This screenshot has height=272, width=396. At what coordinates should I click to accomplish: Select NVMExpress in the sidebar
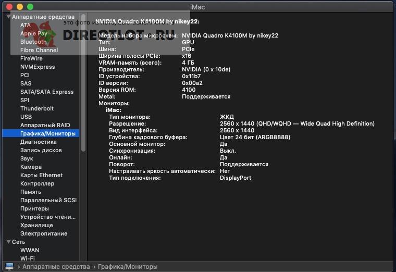(x=38, y=67)
